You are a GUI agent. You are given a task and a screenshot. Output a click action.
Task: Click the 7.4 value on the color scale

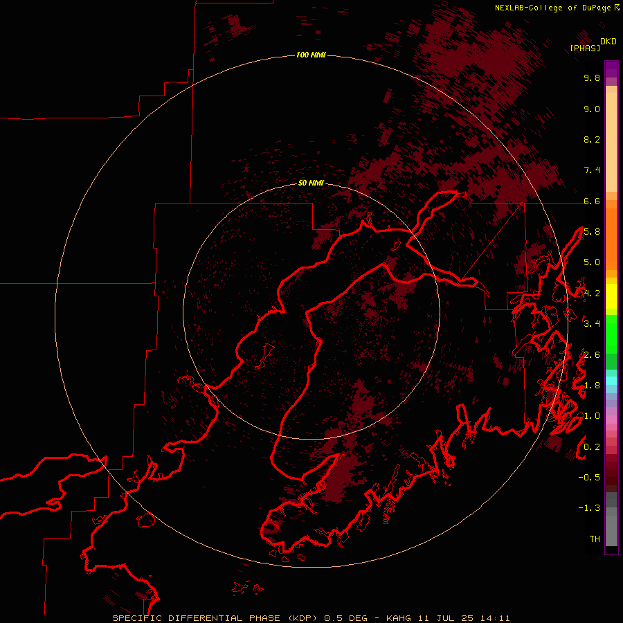592,170
